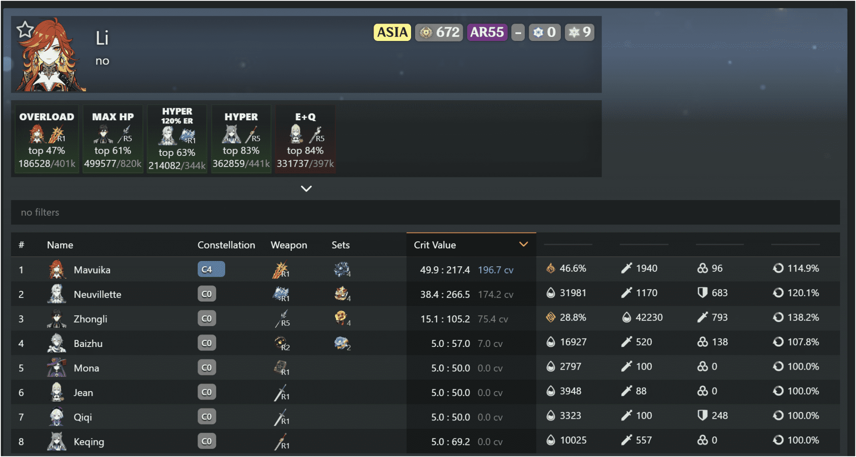Click Jean's character portrait icon
Viewport: 856px width, 457px height.
click(x=57, y=392)
